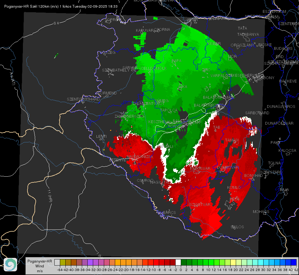Click the TAPOLCA town label
The height and width of the screenshot is (275, 299).
pos(169,110)
